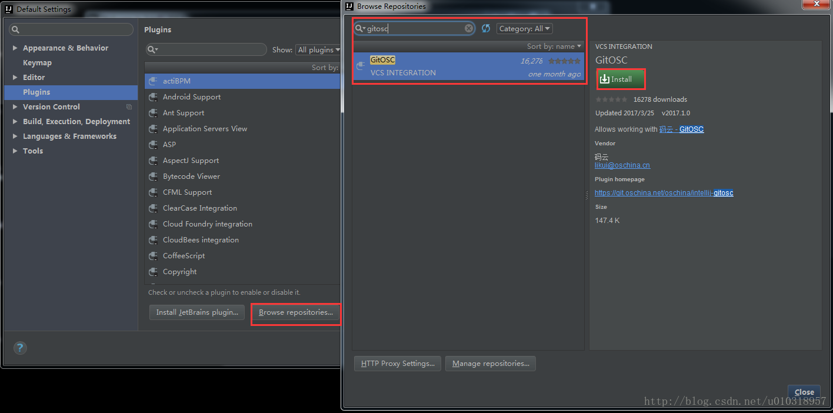Click plugin icon next to actiBPM

pos(153,81)
